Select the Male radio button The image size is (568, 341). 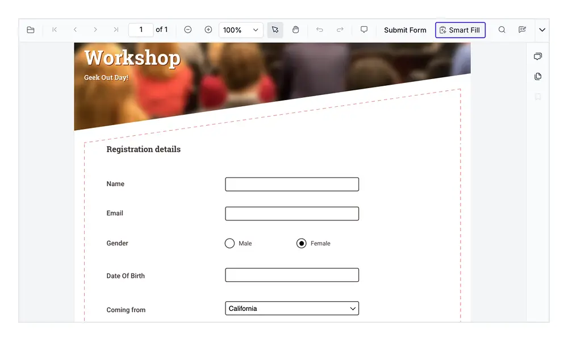click(229, 243)
